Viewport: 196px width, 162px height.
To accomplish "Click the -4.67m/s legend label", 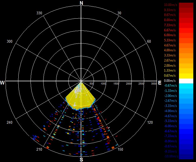I will click(170, 116).
